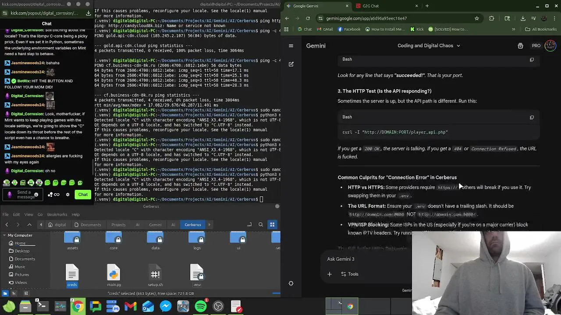Viewport: 561px width, 315px height.
Task: Copy the upper Bash code block
Action: click(x=532, y=59)
